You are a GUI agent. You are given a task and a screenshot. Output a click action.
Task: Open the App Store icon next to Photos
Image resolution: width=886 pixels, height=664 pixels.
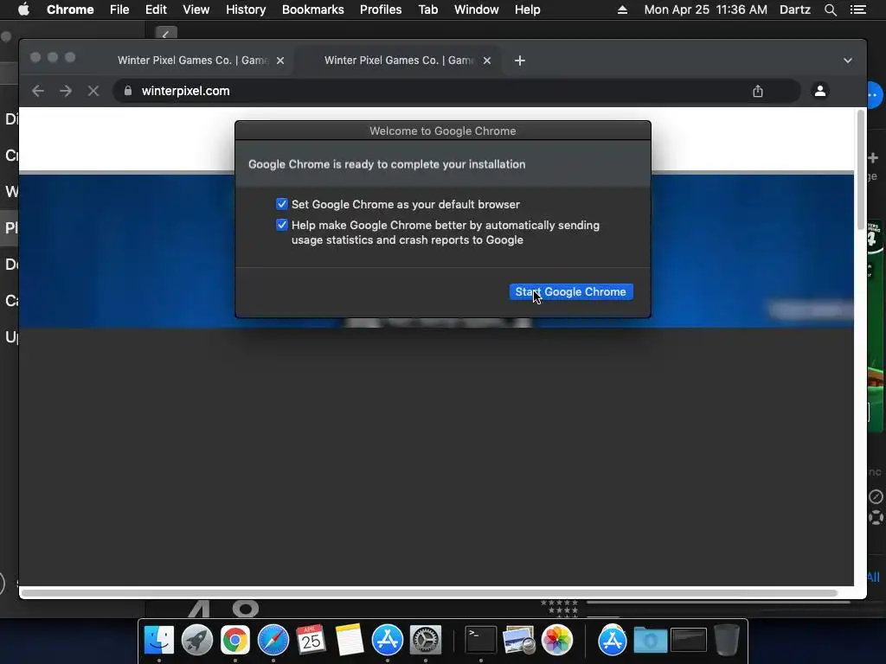pos(612,641)
